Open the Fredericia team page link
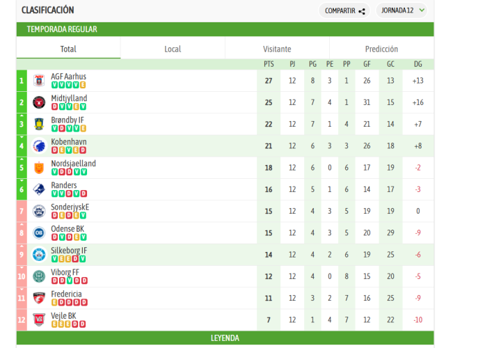This screenshot has width=501, height=348. click(x=66, y=294)
